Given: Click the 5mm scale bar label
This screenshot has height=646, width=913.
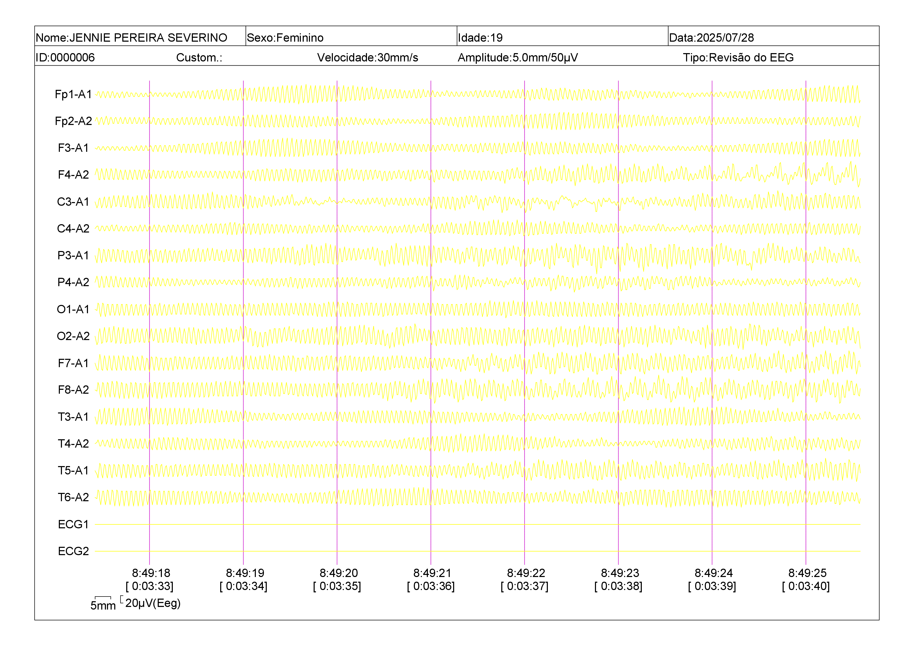Looking at the screenshot, I should [x=103, y=606].
